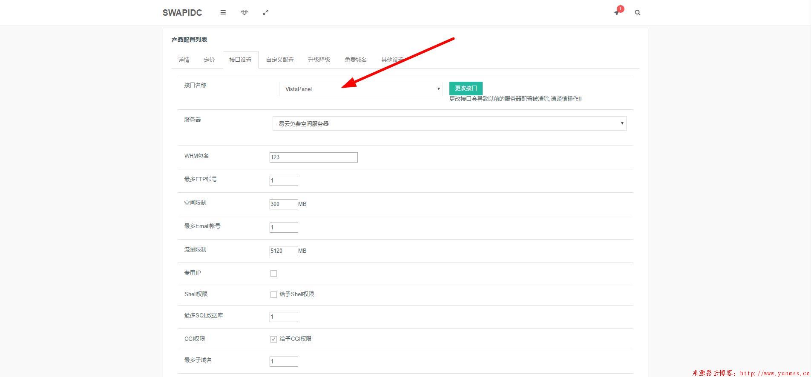
Task: Click the diamond icon in header
Action: (x=244, y=13)
